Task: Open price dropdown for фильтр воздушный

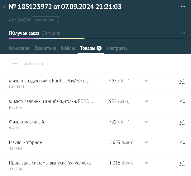Action: 146,81
